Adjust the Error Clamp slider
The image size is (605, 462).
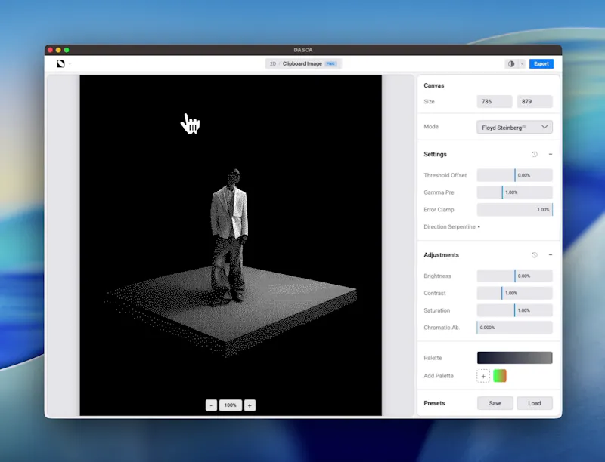point(514,210)
